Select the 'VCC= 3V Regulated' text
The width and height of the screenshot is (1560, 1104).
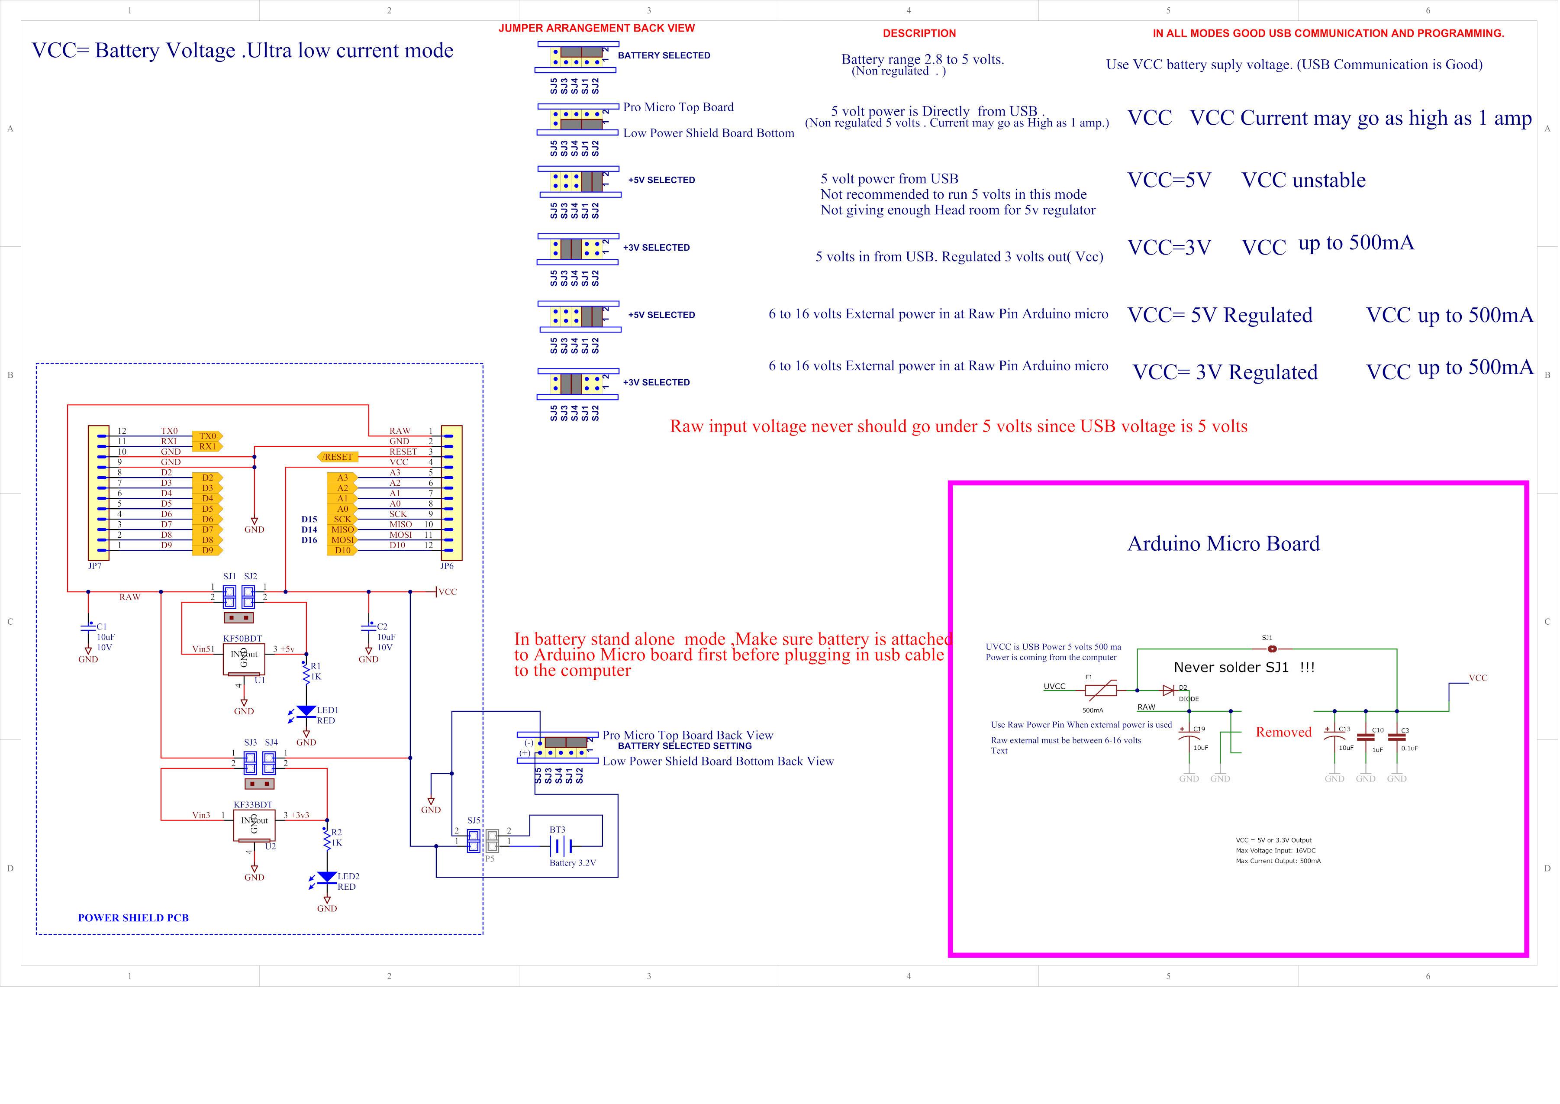coord(1225,372)
